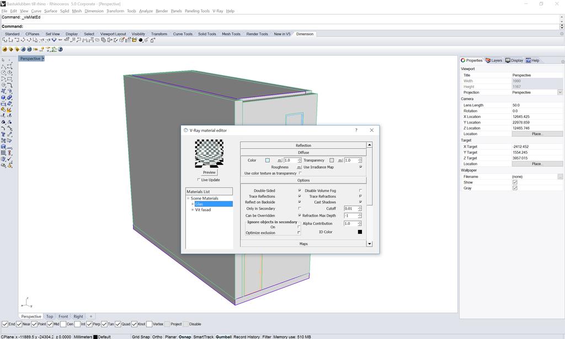The image size is (565, 339).
Task: Click the Camera Location Place button
Action: coord(537,134)
